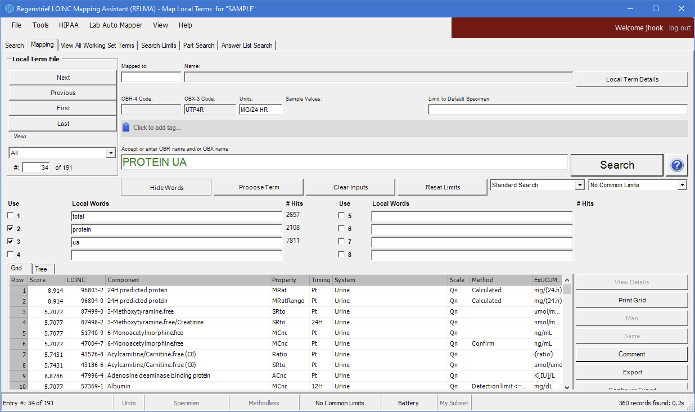The height and width of the screenshot is (412, 695).
Task: Click the Limit to Default Specimen field
Action: 558,110
